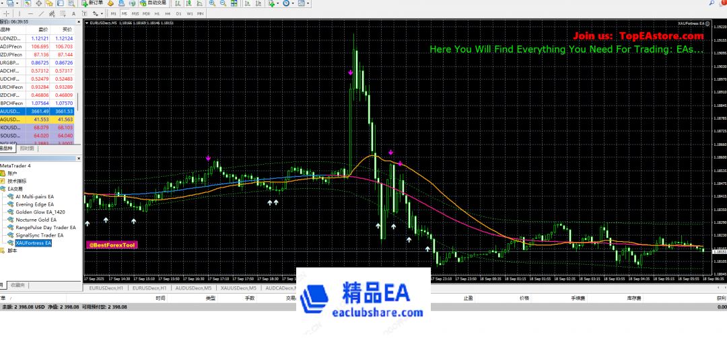Select the trendline drawing tool
The image size is (727, 338).
[x=42, y=14]
